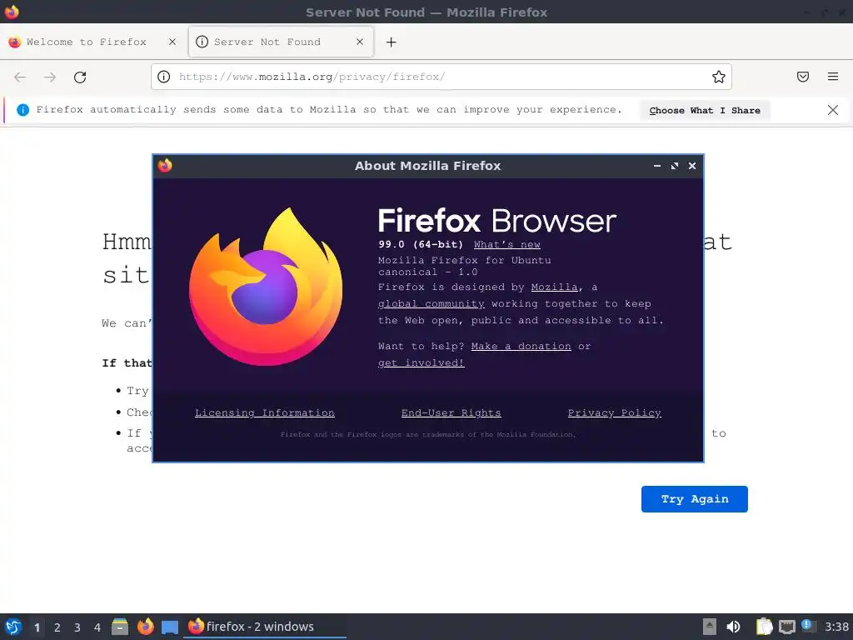Click the 99.0 (64-bit) version text
The width and height of the screenshot is (853, 640).
coord(421,244)
